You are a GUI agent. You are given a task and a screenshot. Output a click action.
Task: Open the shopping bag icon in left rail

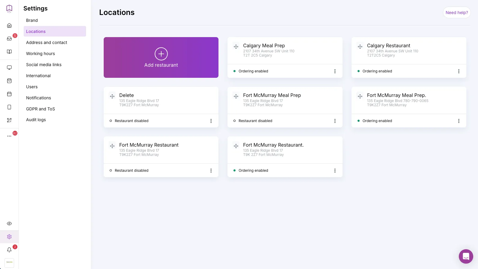coord(9,81)
